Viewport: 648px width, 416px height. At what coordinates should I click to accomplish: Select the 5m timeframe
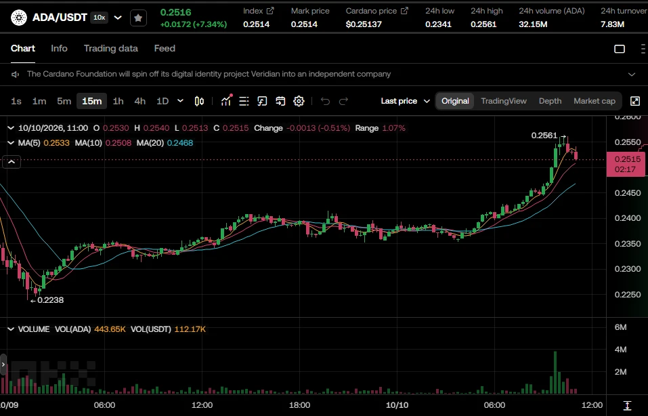pyautogui.click(x=64, y=102)
